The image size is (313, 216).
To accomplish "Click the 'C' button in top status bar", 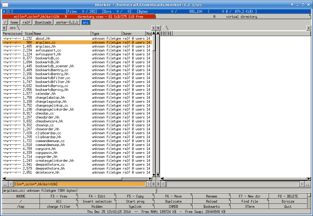I will [x=9, y=12].
